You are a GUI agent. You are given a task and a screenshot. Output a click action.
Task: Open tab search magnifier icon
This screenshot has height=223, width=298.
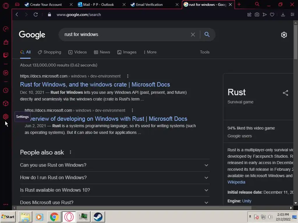(x=257, y=4)
